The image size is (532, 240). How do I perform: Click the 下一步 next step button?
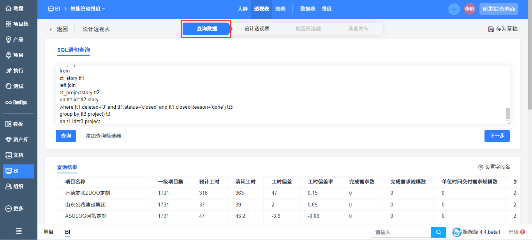(497, 136)
